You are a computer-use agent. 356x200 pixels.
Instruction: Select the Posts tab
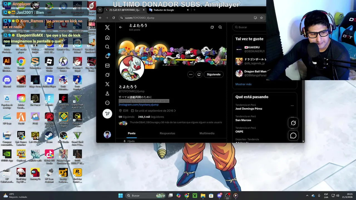(132, 133)
